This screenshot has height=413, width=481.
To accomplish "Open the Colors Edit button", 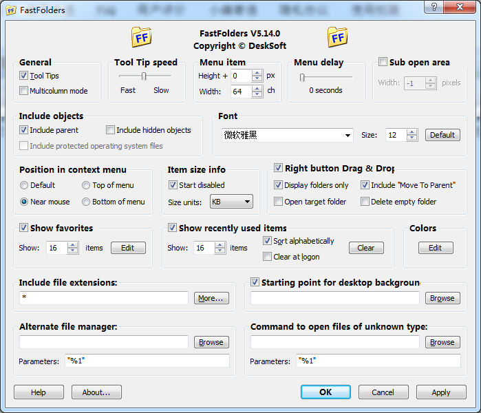I will click(x=436, y=248).
